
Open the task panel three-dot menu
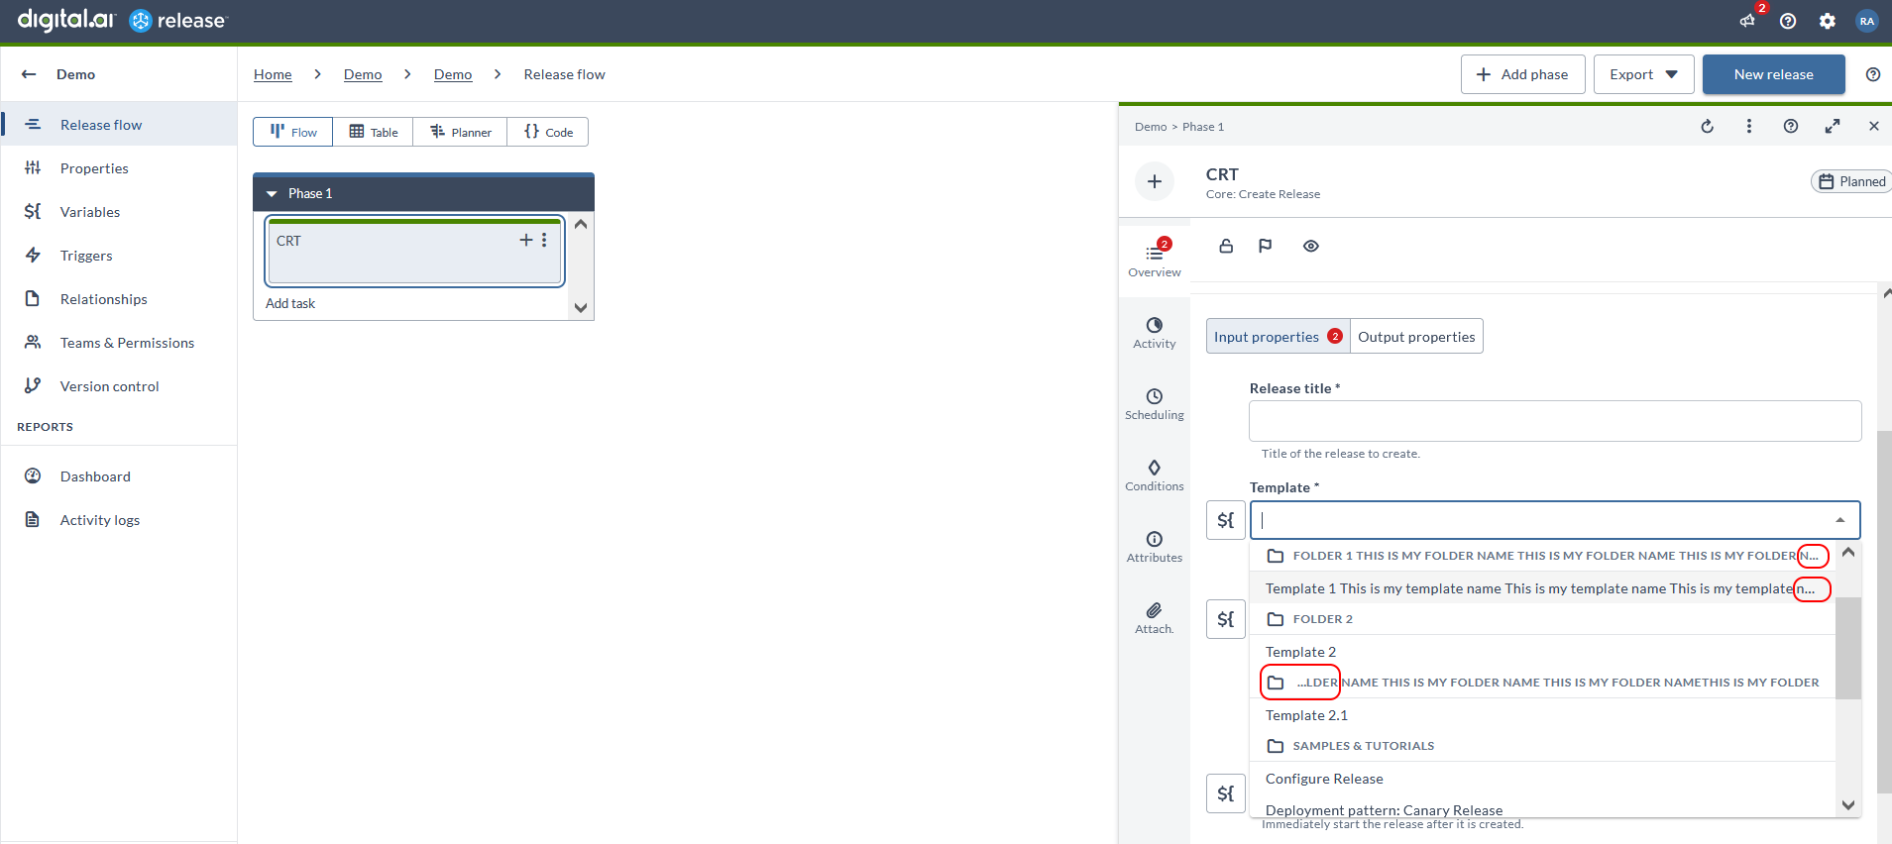coord(1749,126)
